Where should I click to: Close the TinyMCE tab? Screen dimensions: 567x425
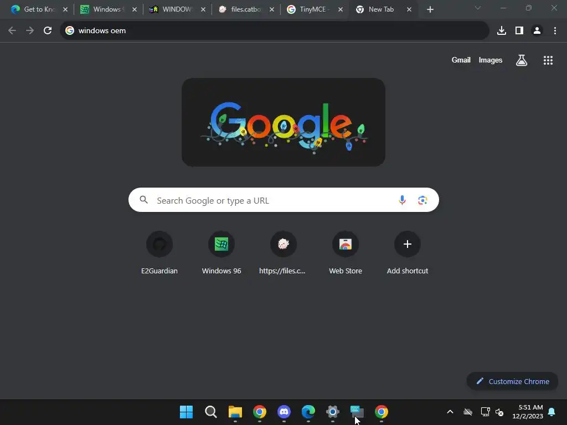(341, 9)
